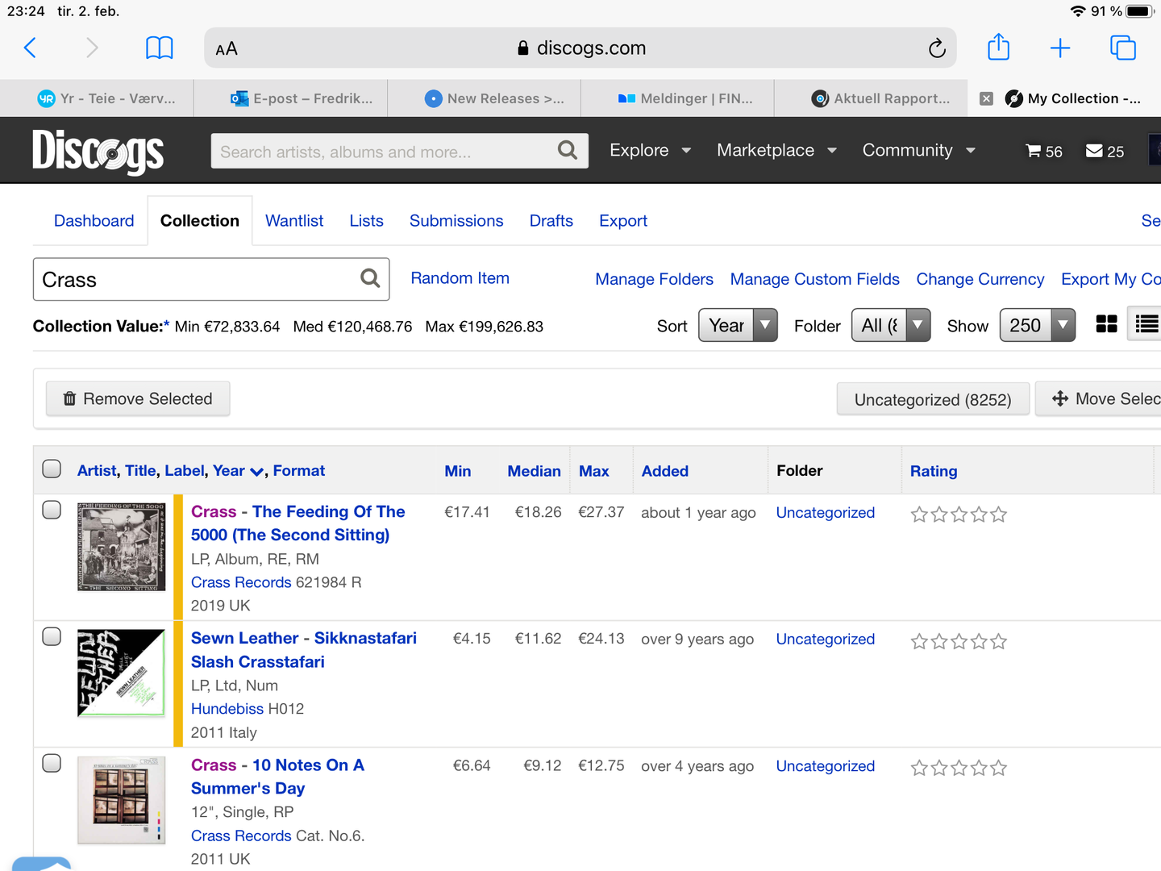Open the Lists tab

click(x=367, y=221)
